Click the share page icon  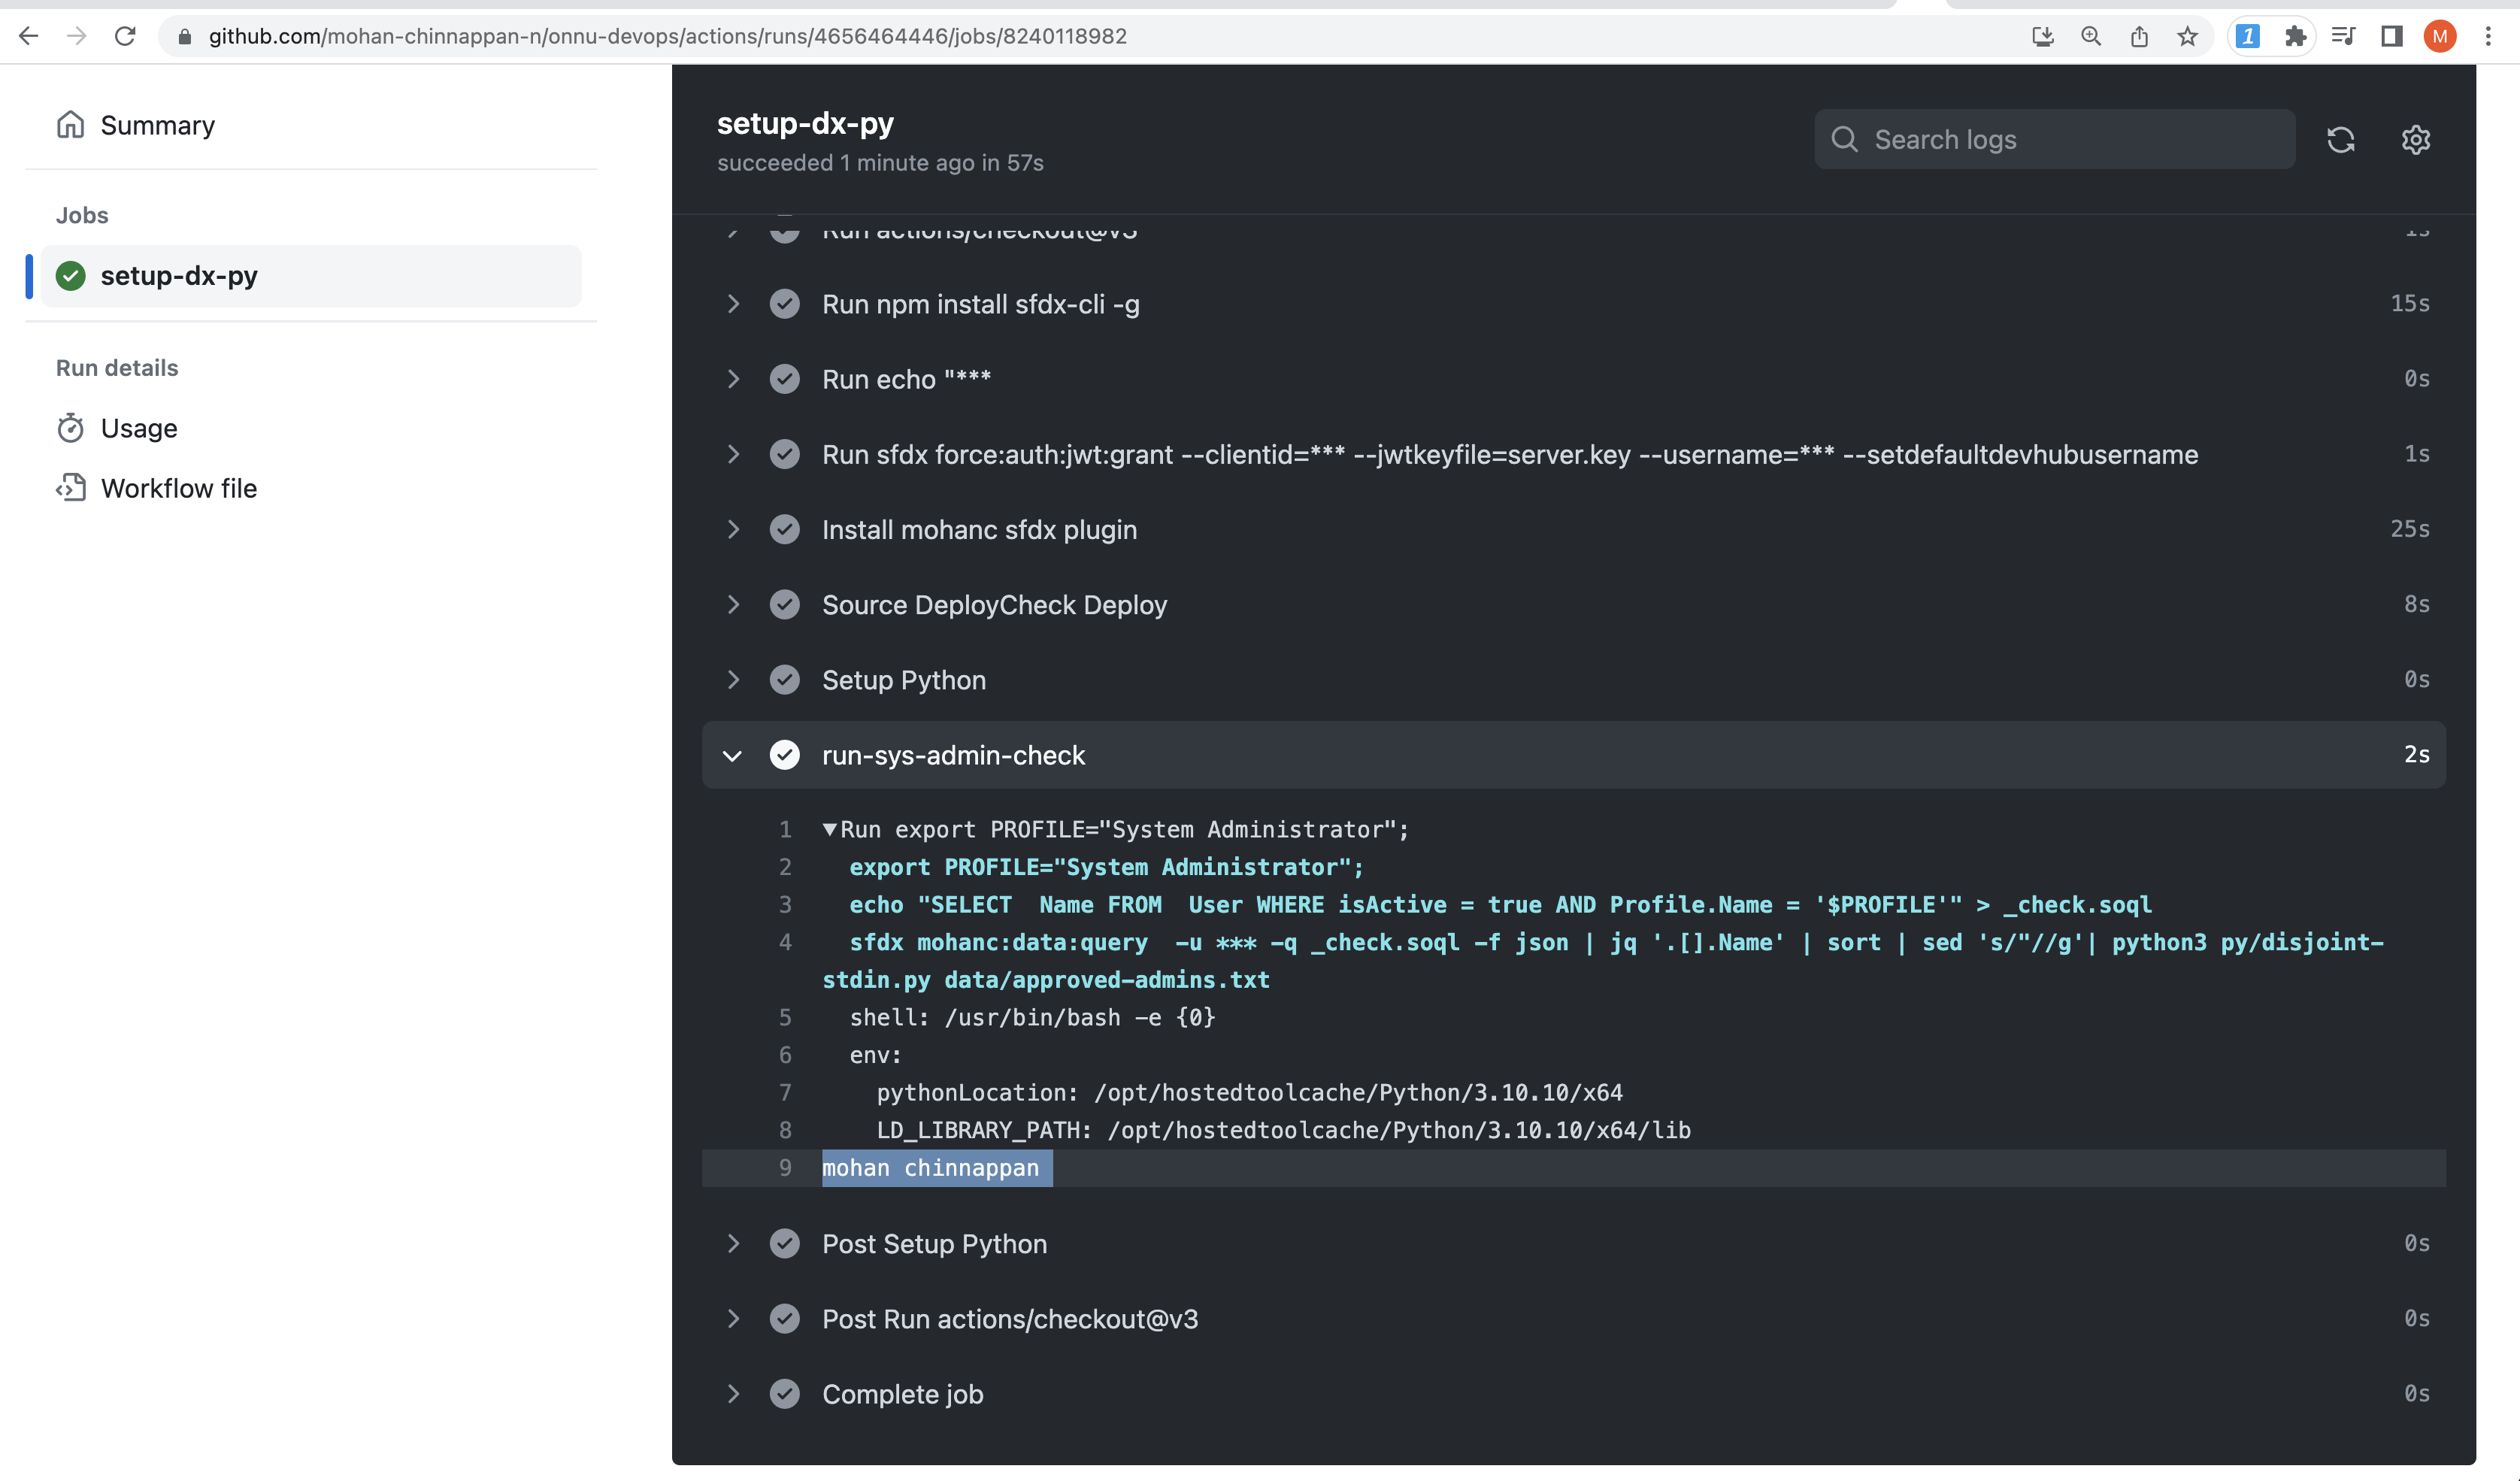coord(2139,37)
